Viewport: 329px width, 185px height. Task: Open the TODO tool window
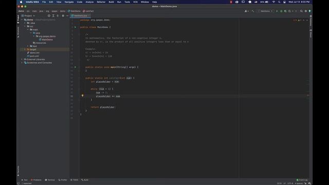pos(74,180)
